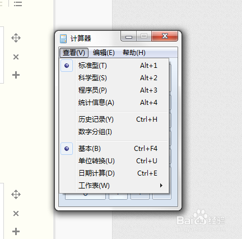Open 日期计算(D) panel
This screenshot has width=242, height=239.
(x=114, y=173)
